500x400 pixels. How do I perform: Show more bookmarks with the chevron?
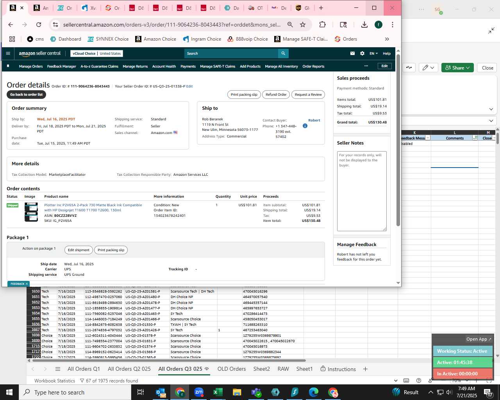387,39
